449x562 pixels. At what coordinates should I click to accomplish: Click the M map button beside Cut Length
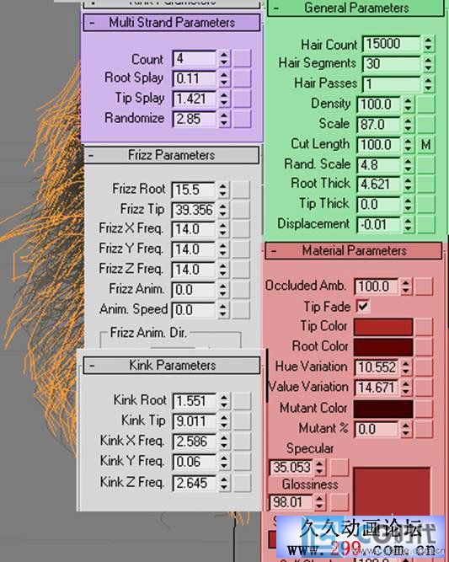tap(426, 145)
